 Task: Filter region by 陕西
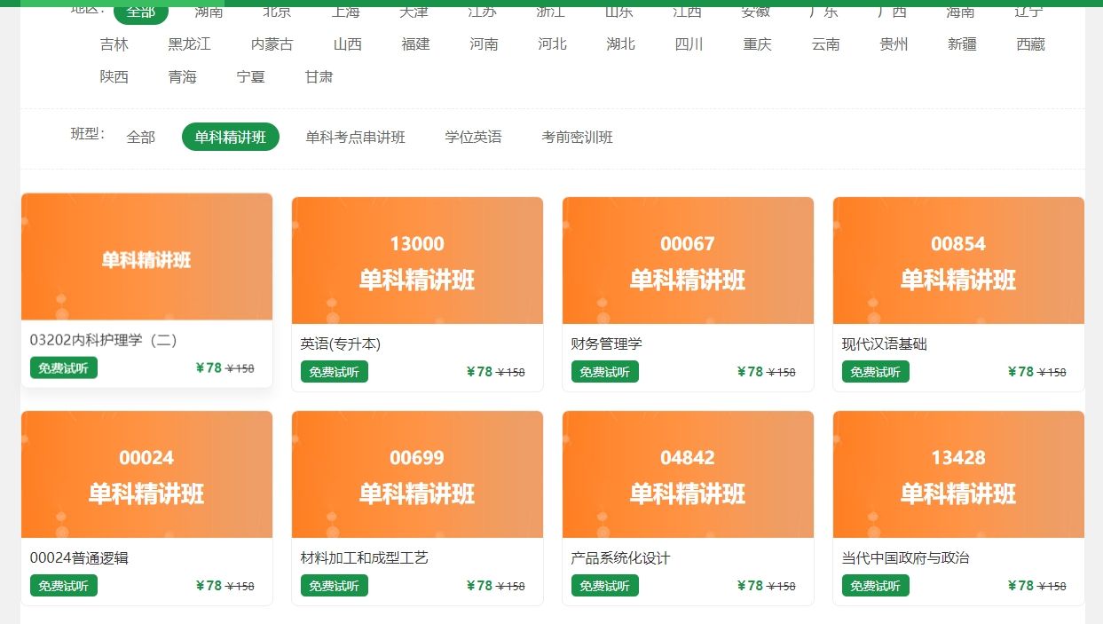114,77
